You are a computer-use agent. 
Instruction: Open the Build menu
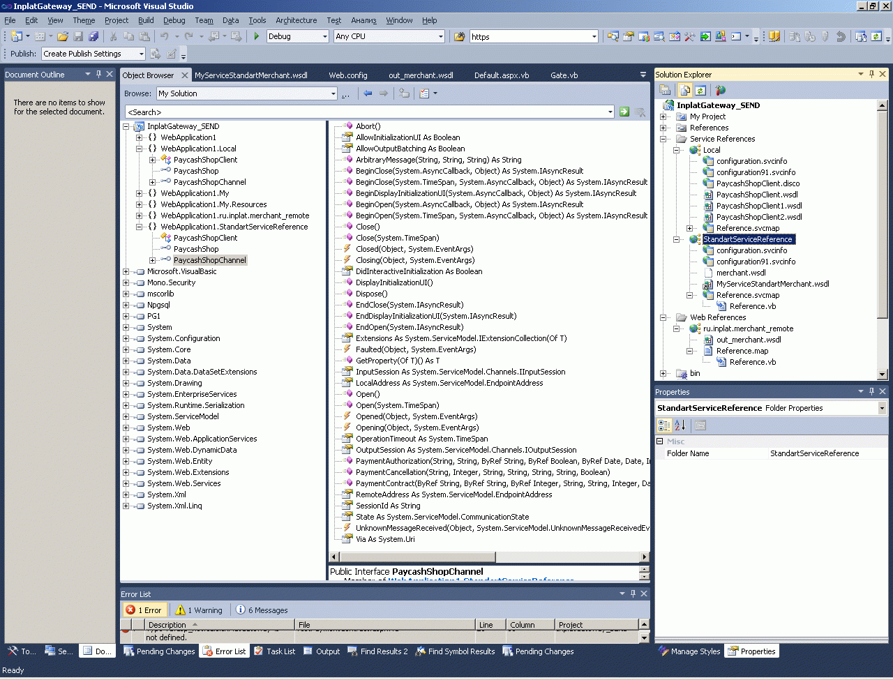tap(146, 20)
